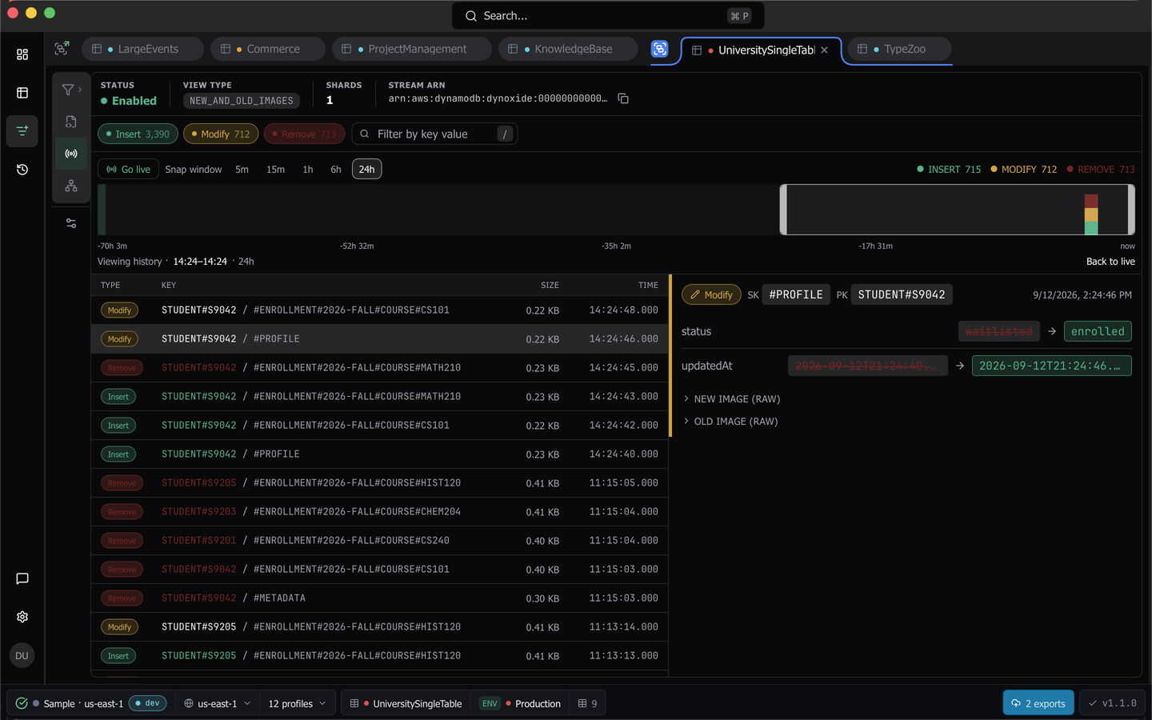Toggle the Modify 712 filter chip
The width and height of the screenshot is (1152, 720).
click(221, 134)
